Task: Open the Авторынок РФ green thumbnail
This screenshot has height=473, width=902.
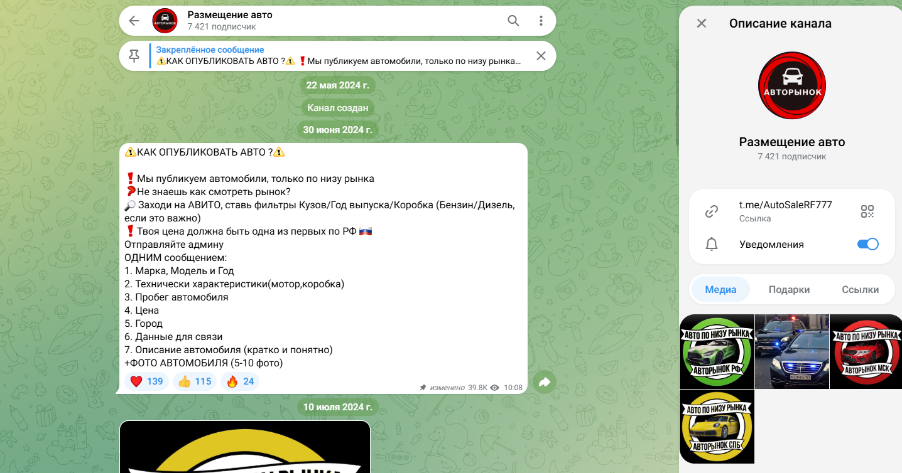Action: tap(717, 351)
